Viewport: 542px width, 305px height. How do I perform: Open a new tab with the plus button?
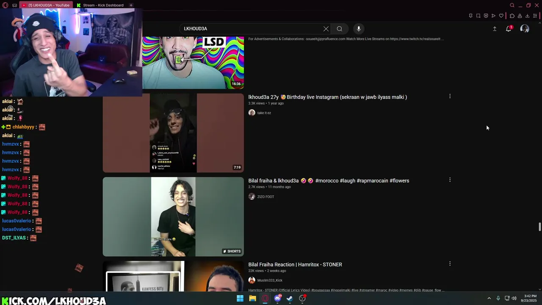point(131,5)
